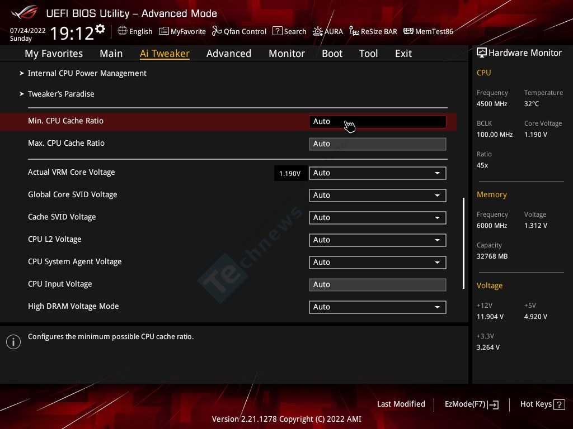Open time settings gear icon
This screenshot has height=429, width=573.
click(x=100, y=29)
